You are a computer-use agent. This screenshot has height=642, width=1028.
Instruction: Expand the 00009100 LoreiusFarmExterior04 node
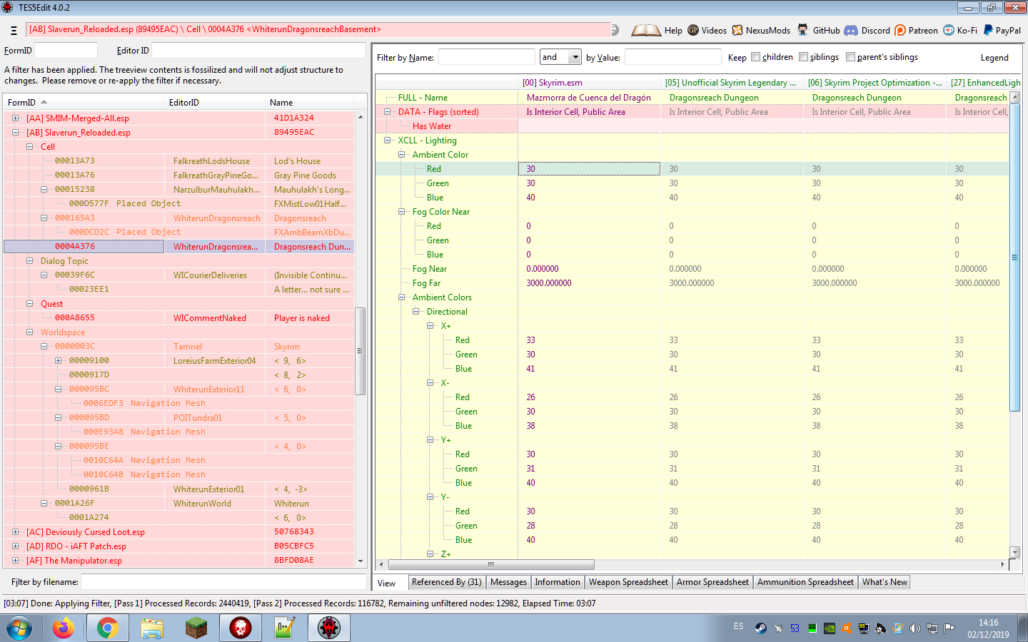click(58, 361)
